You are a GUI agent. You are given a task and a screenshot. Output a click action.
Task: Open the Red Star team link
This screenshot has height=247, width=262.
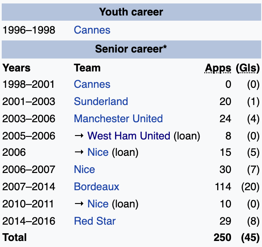[95, 221]
